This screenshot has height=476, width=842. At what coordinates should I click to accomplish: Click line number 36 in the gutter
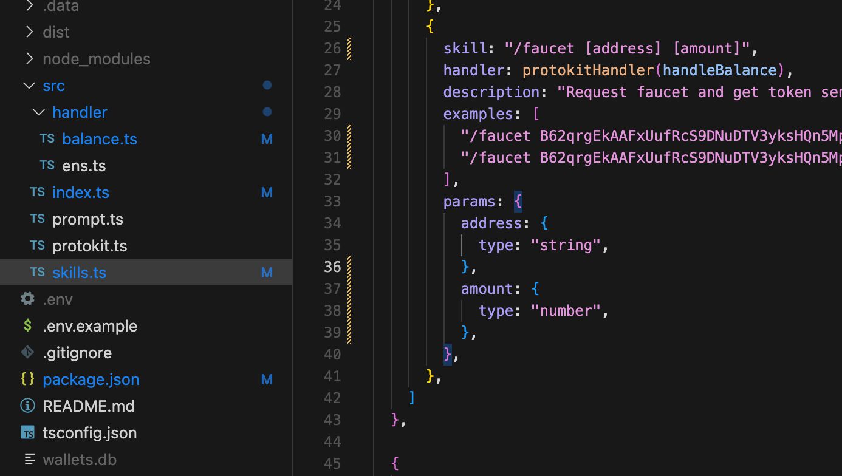pos(332,267)
